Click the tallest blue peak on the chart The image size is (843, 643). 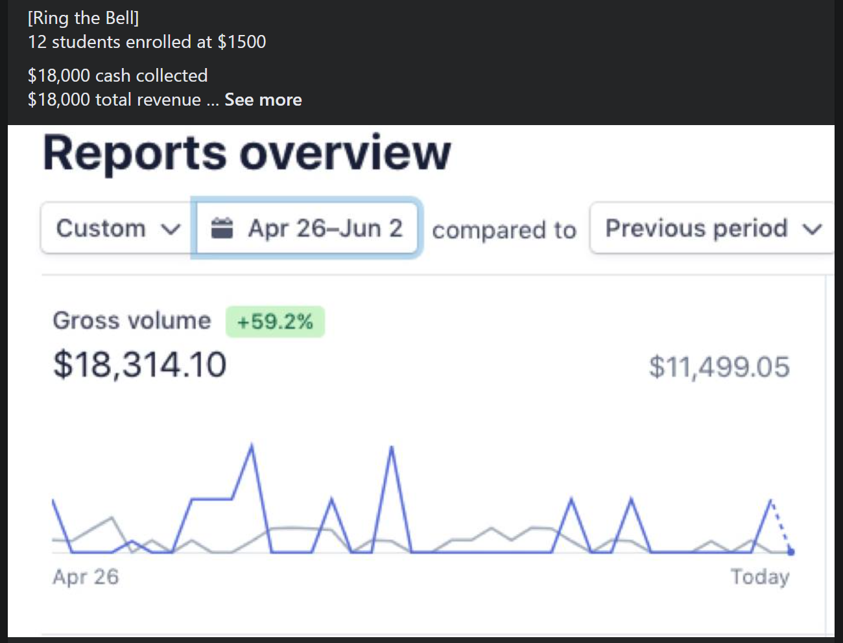tap(252, 446)
